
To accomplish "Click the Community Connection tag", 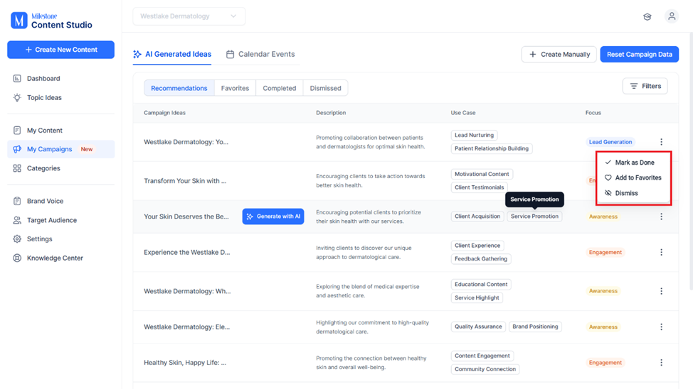I will [x=485, y=369].
